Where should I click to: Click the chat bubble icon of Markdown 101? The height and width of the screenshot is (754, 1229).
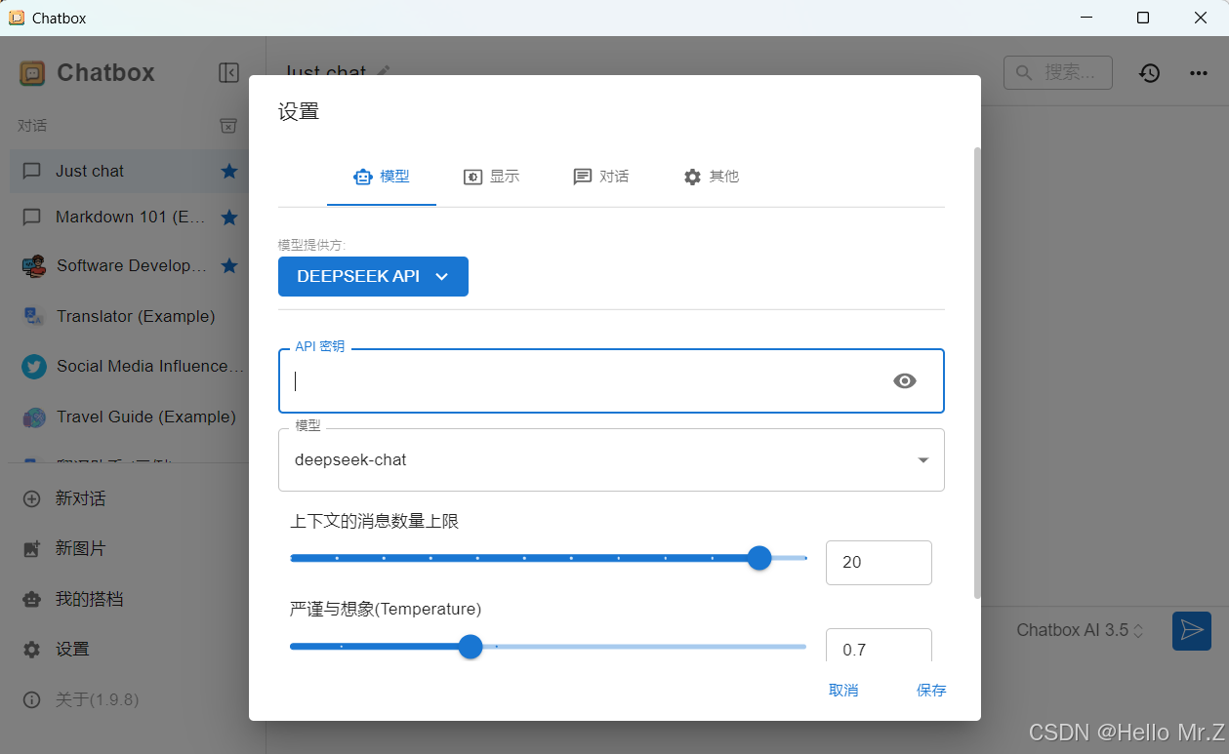pyautogui.click(x=32, y=217)
